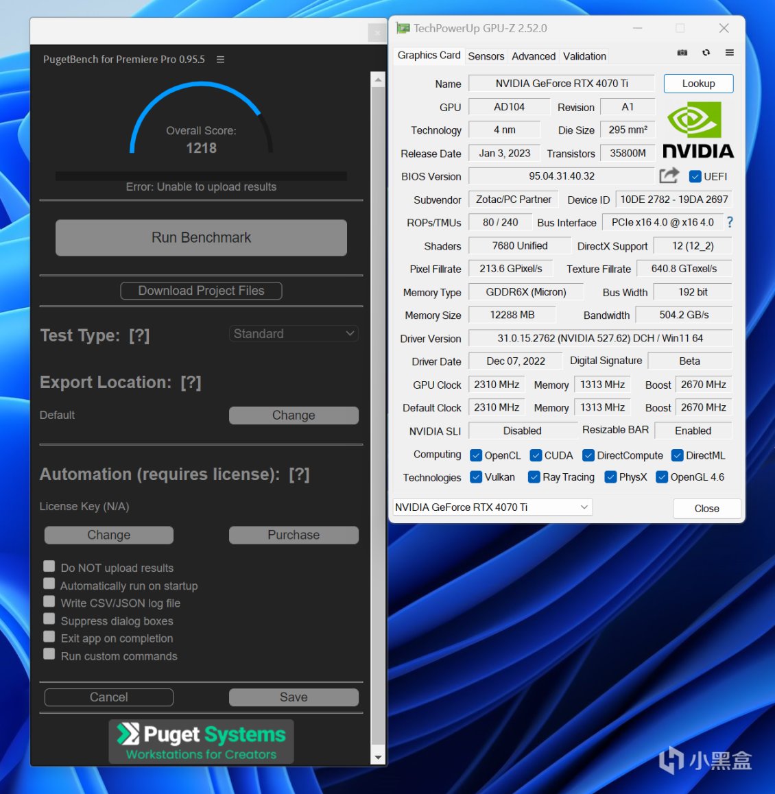775x794 pixels.
Task: Toggle the OpenCL checkbox
Action: coord(476,455)
